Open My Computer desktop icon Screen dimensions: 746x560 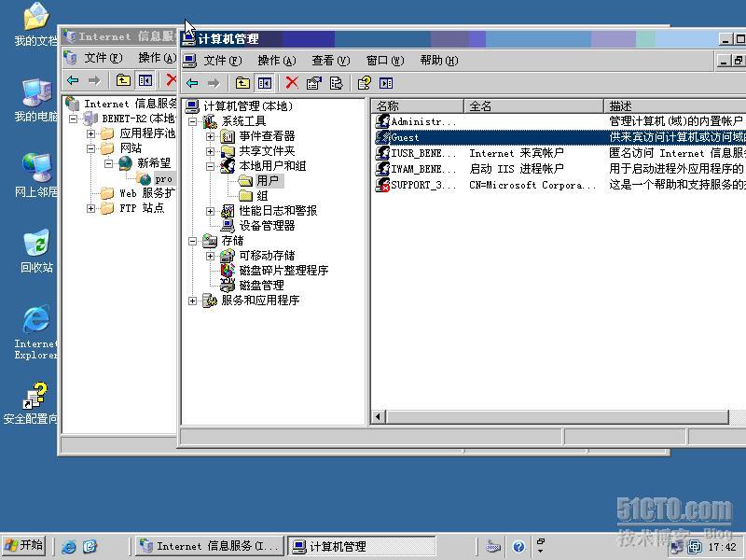pos(36,101)
